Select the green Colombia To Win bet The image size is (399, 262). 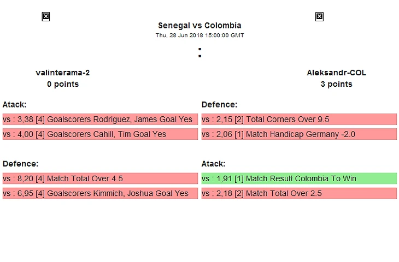pyautogui.click(x=299, y=178)
